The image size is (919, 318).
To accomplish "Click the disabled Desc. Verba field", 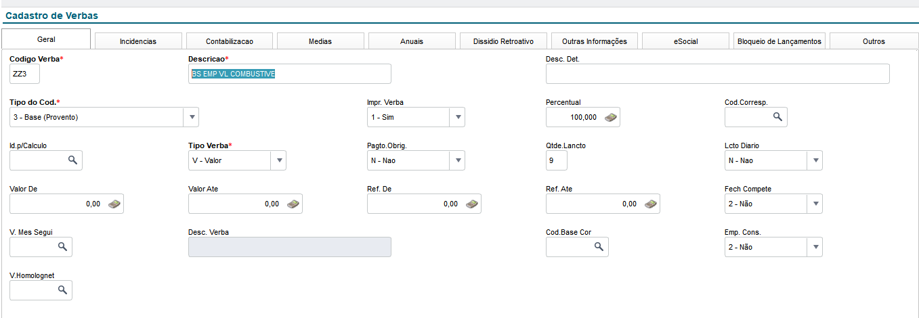I will [290, 247].
